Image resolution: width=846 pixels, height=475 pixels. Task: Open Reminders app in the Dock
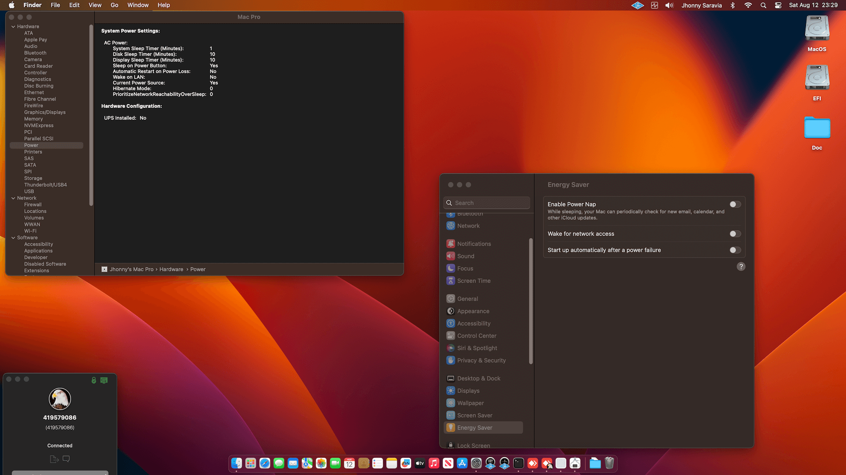click(378, 463)
